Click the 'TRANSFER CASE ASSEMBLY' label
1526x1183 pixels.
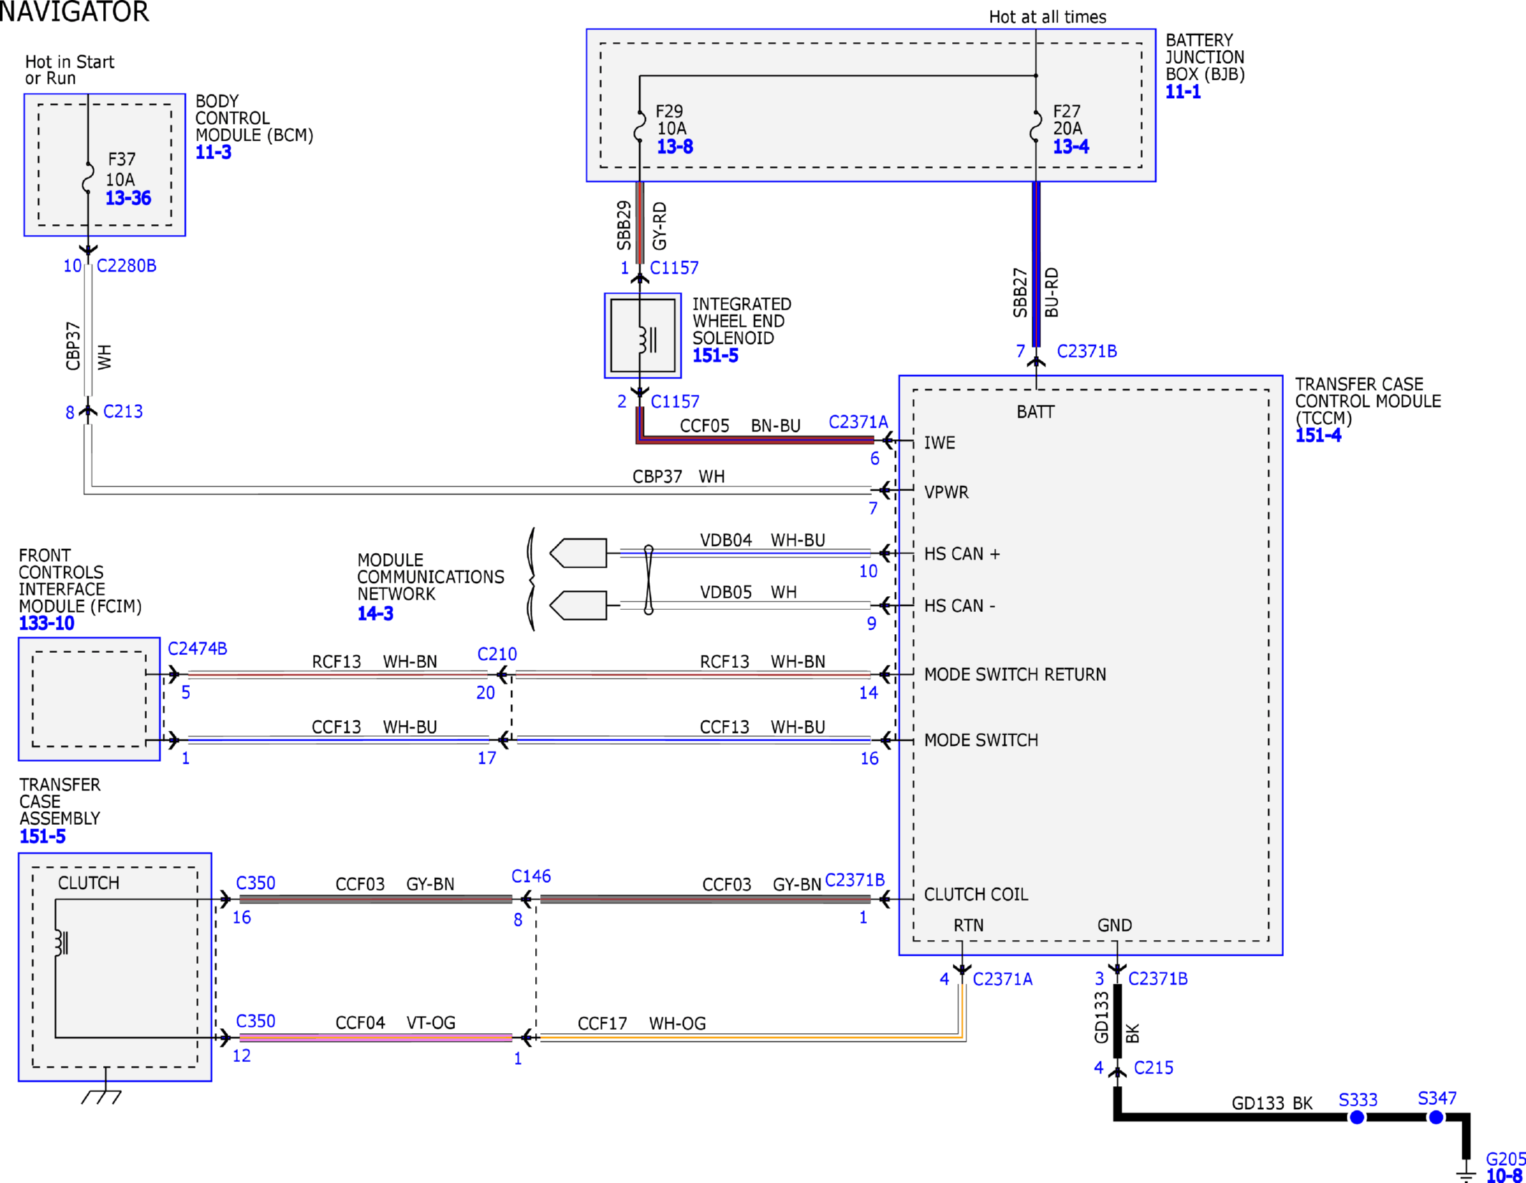(60, 802)
